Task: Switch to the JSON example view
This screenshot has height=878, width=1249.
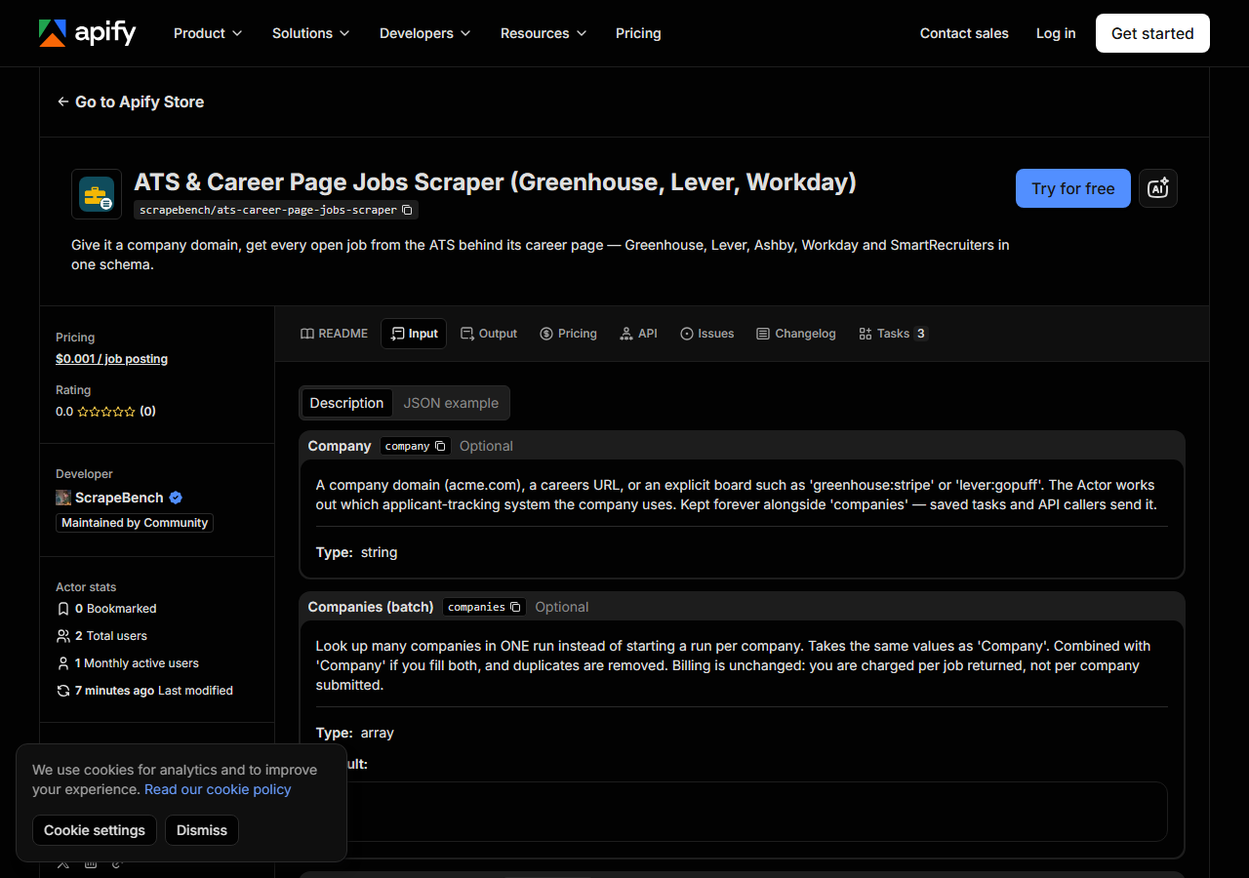Action: pyautogui.click(x=451, y=403)
